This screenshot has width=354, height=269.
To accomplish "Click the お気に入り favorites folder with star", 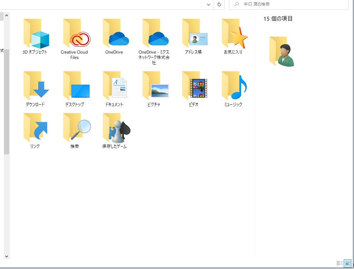I will (233, 35).
